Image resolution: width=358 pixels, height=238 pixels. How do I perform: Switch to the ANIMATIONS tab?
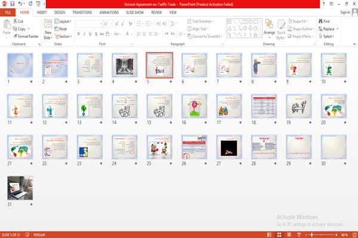pyautogui.click(x=109, y=13)
